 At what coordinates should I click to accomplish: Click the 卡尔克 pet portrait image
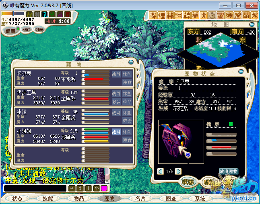point(181,142)
